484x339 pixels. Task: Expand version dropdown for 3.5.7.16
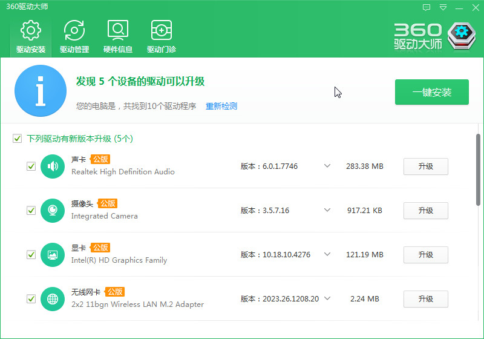point(327,210)
